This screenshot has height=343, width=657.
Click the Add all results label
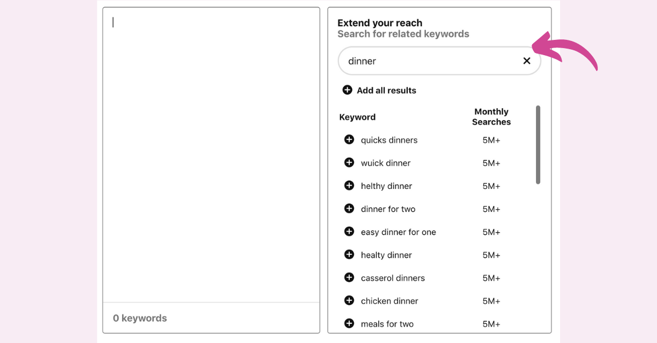tap(387, 90)
